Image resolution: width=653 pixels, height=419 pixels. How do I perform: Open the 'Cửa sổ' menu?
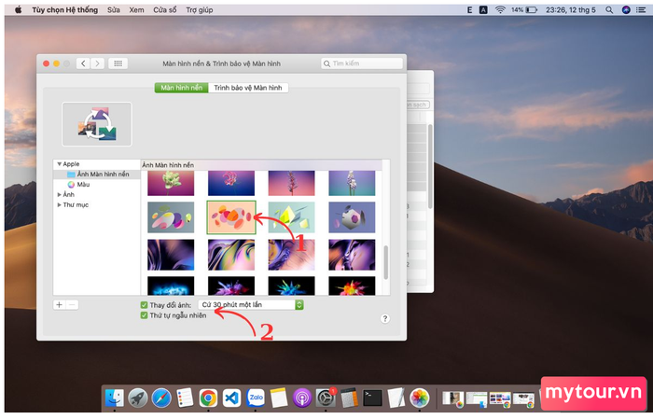[x=165, y=9]
